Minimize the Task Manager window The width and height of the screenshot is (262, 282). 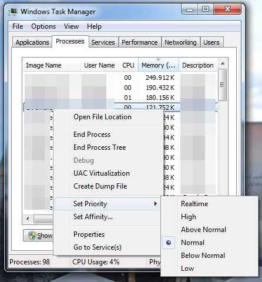(190, 9)
